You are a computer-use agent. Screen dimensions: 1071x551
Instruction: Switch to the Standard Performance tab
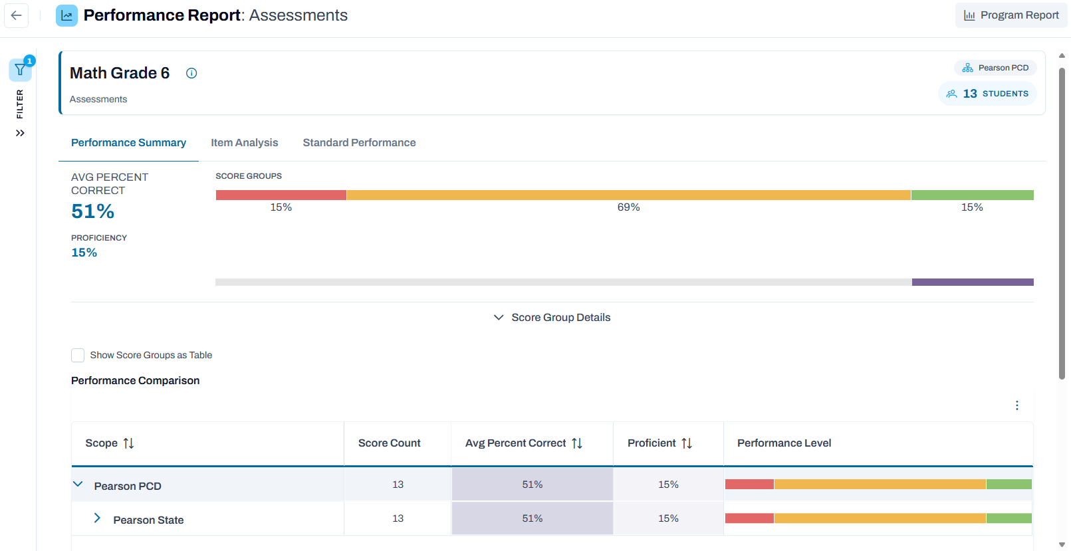point(359,143)
